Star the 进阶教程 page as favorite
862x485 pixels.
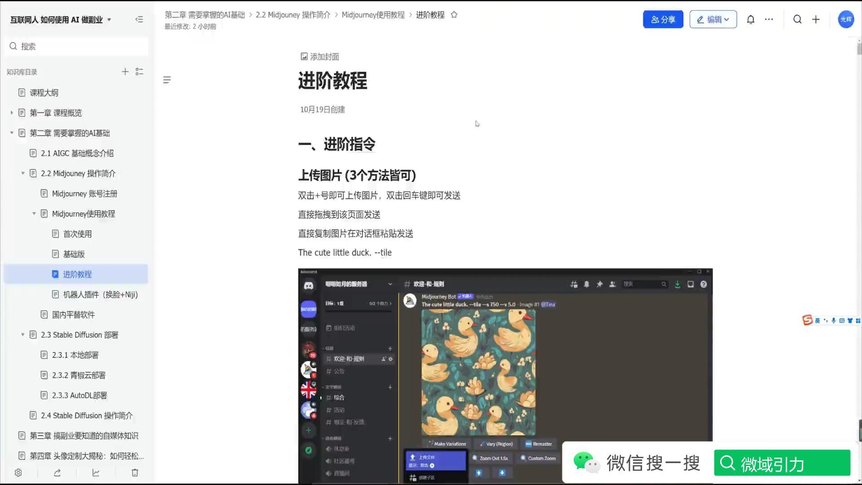[x=454, y=15]
